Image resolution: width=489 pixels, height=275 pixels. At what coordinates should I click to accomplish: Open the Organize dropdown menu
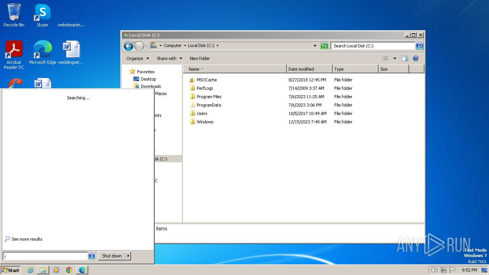pos(138,58)
